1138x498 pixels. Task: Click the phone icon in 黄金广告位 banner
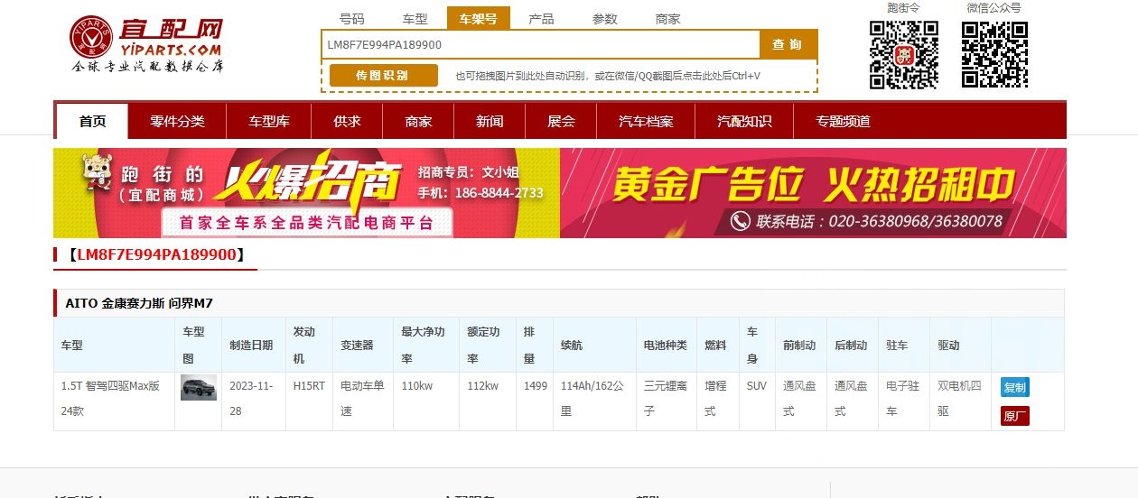click(x=741, y=221)
